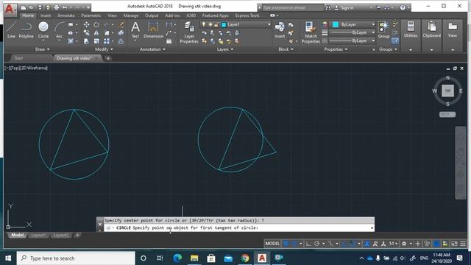
Task: Toggle 2D object snap in status bar
Action: tap(353, 244)
